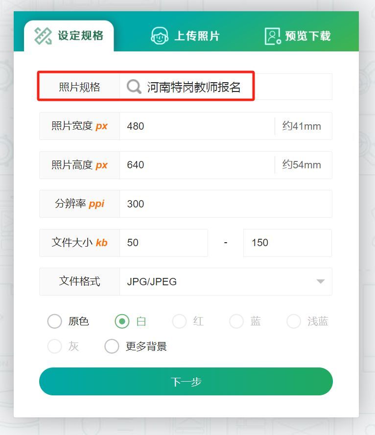Image resolution: width=375 pixels, height=435 pixels.
Task: Click the 分辨率 ppi field with 300
Action: (x=226, y=204)
